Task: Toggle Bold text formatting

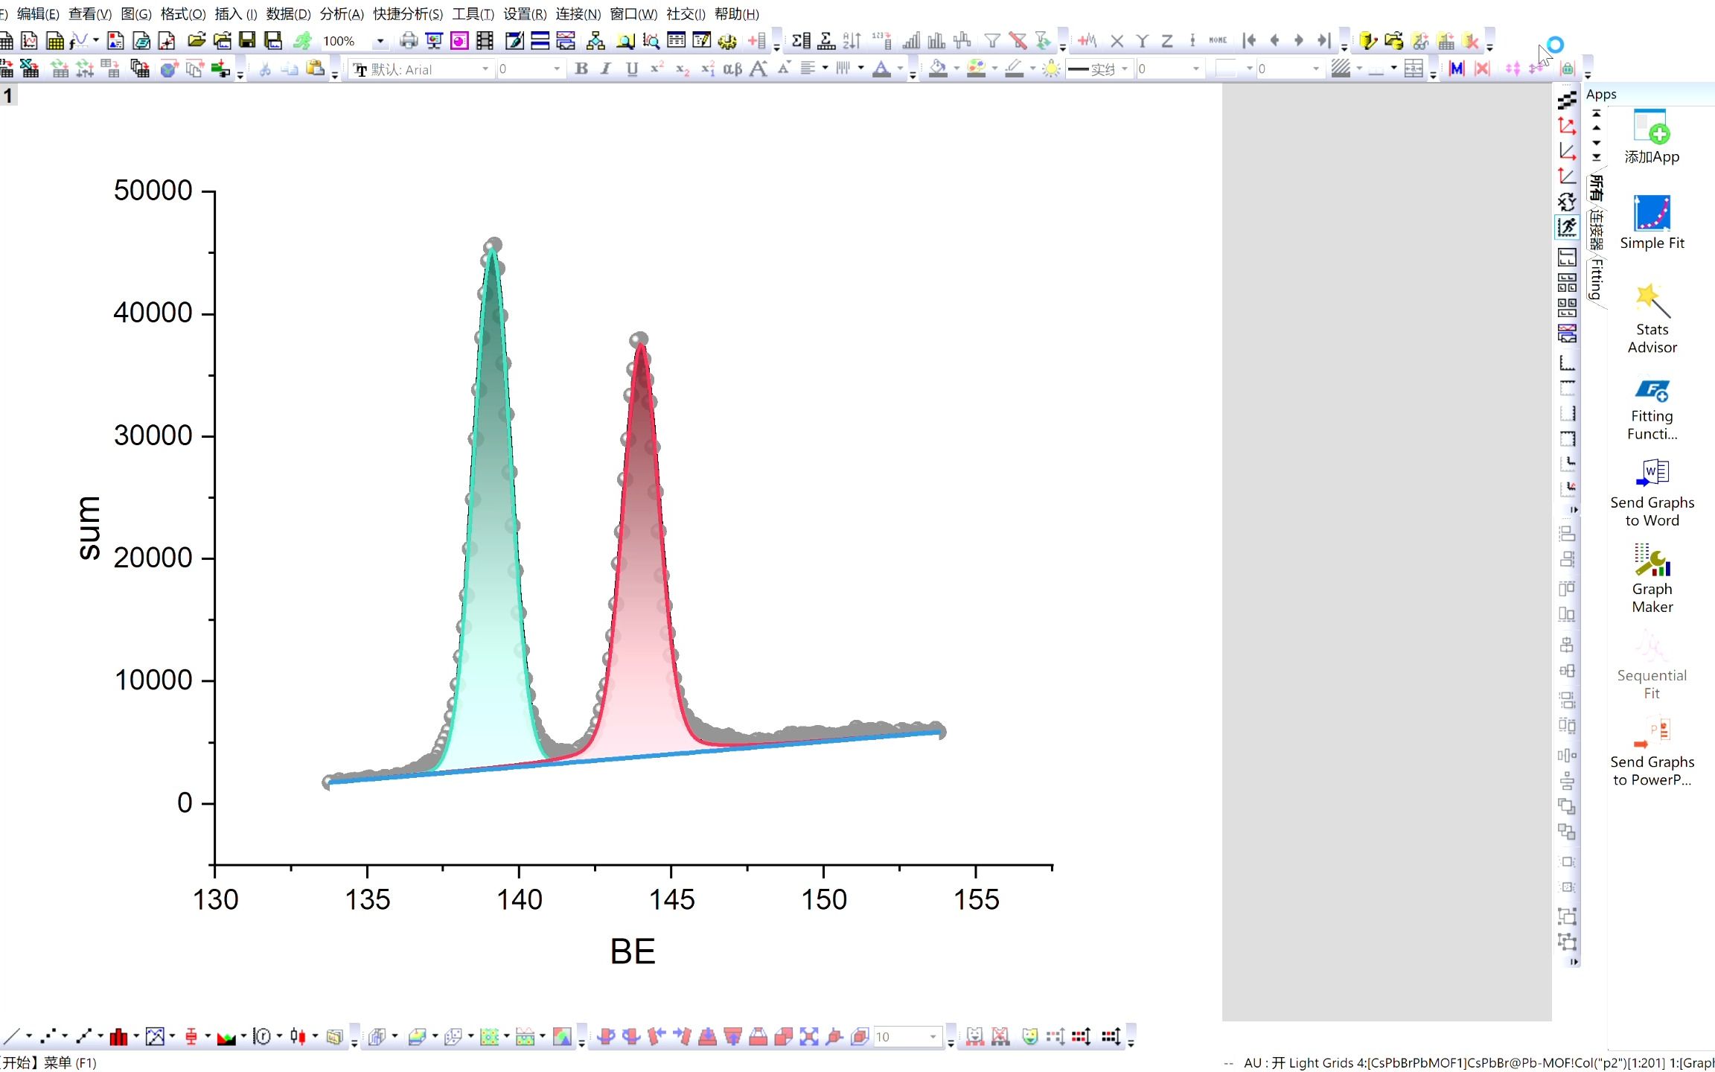Action: tap(581, 69)
